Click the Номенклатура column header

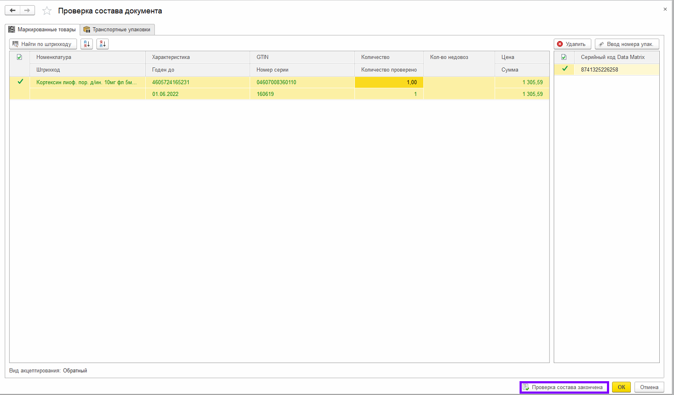87,57
